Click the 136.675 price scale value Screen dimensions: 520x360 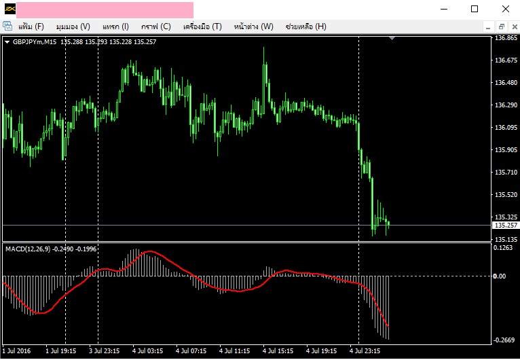(506, 60)
